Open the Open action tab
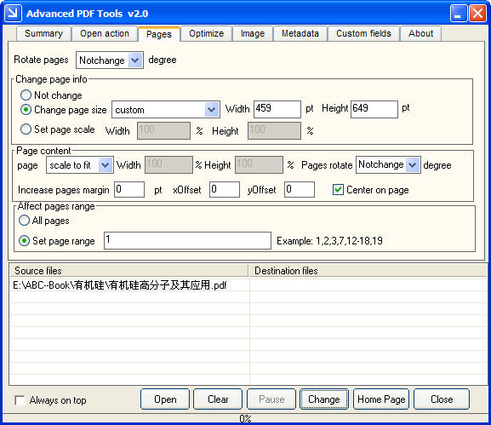The image size is (491, 425). coord(105,33)
